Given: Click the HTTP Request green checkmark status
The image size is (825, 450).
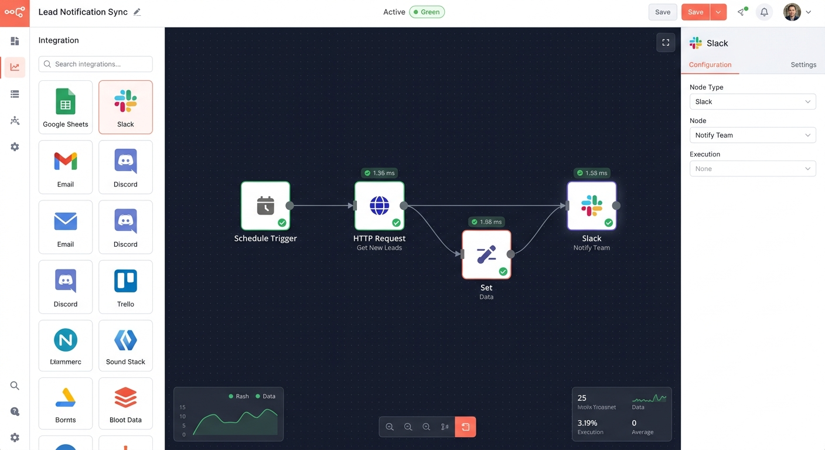Looking at the screenshot, I should pos(396,223).
